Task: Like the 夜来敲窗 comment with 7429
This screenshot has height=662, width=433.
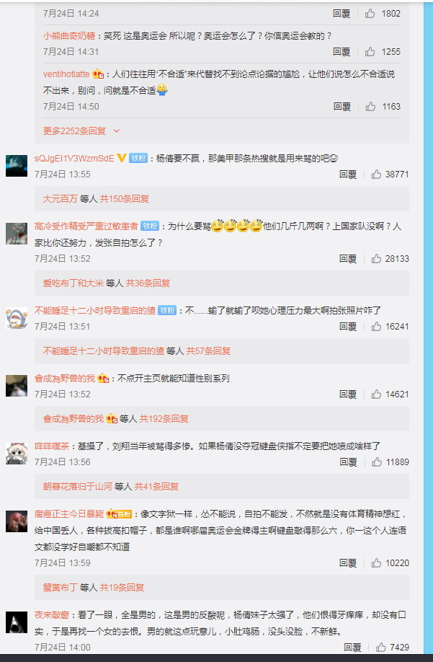Action: pyautogui.click(x=380, y=647)
